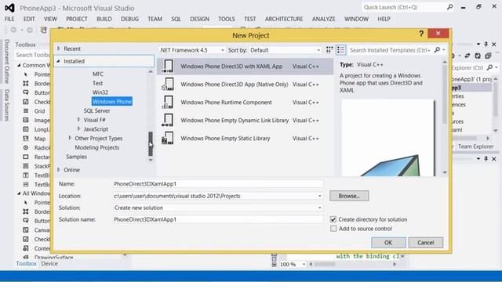Select Win32 in template tree
The width and height of the screenshot is (502, 282).
pos(100,92)
